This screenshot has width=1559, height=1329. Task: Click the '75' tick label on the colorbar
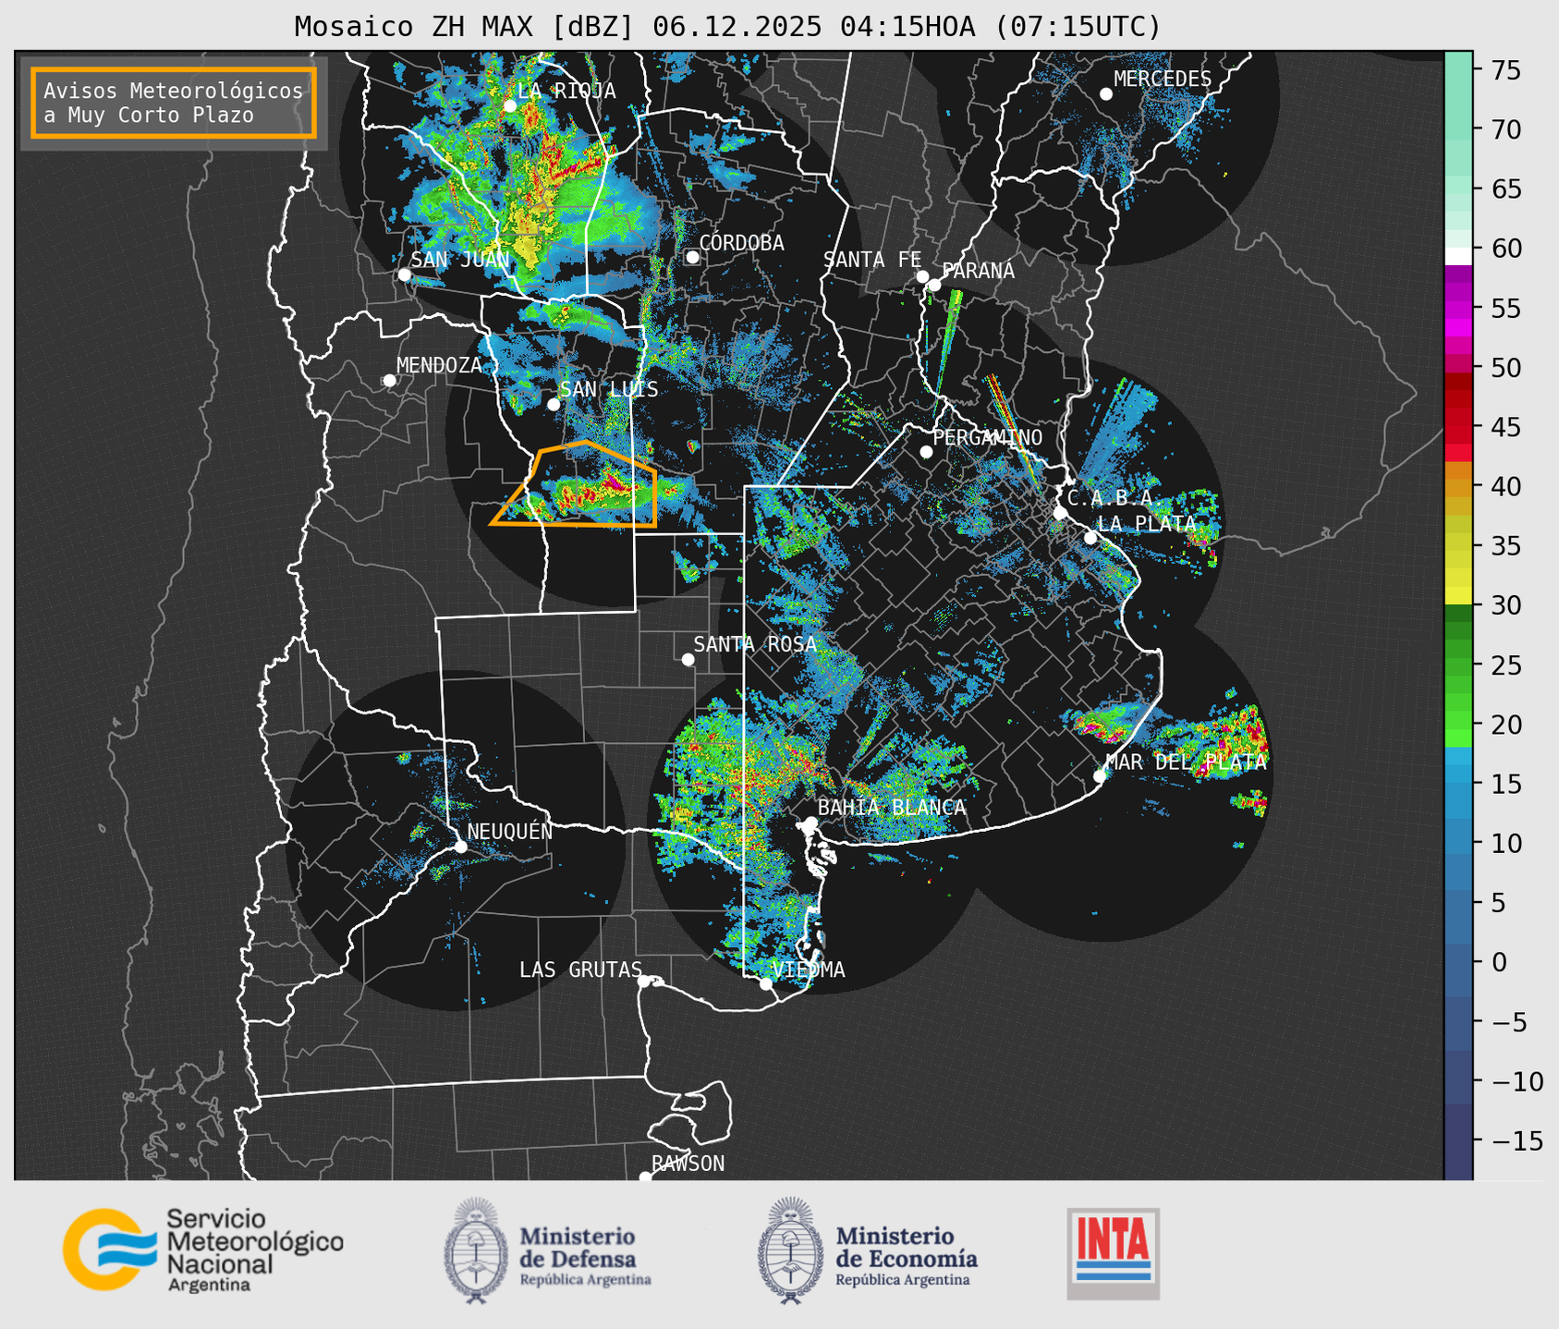[x=1506, y=70]
